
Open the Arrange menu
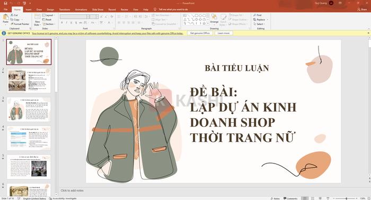pyautogui.click(x=214, y=19)
